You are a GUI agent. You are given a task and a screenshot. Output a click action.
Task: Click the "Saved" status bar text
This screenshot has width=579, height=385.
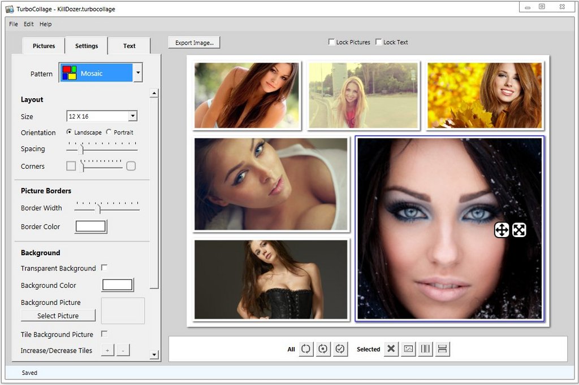point(29,373)
